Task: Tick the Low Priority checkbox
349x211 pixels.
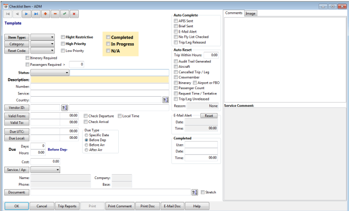Action: tap(63, 51)
